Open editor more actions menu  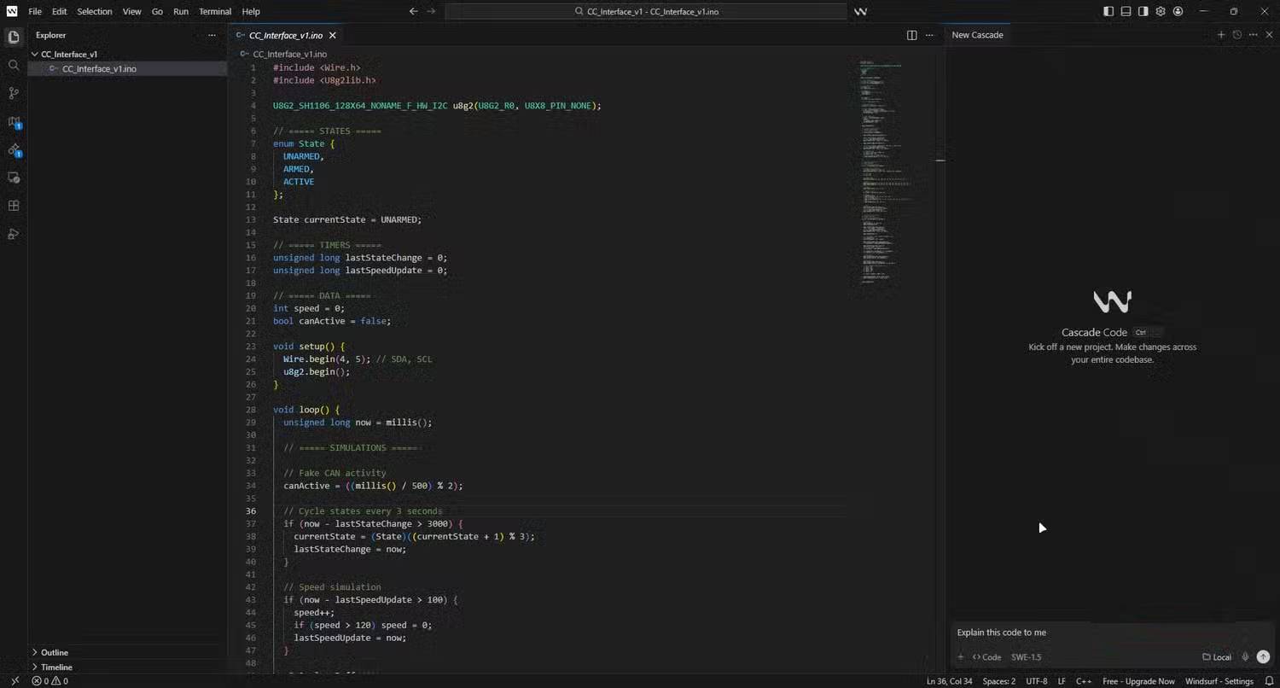[929, 35]
